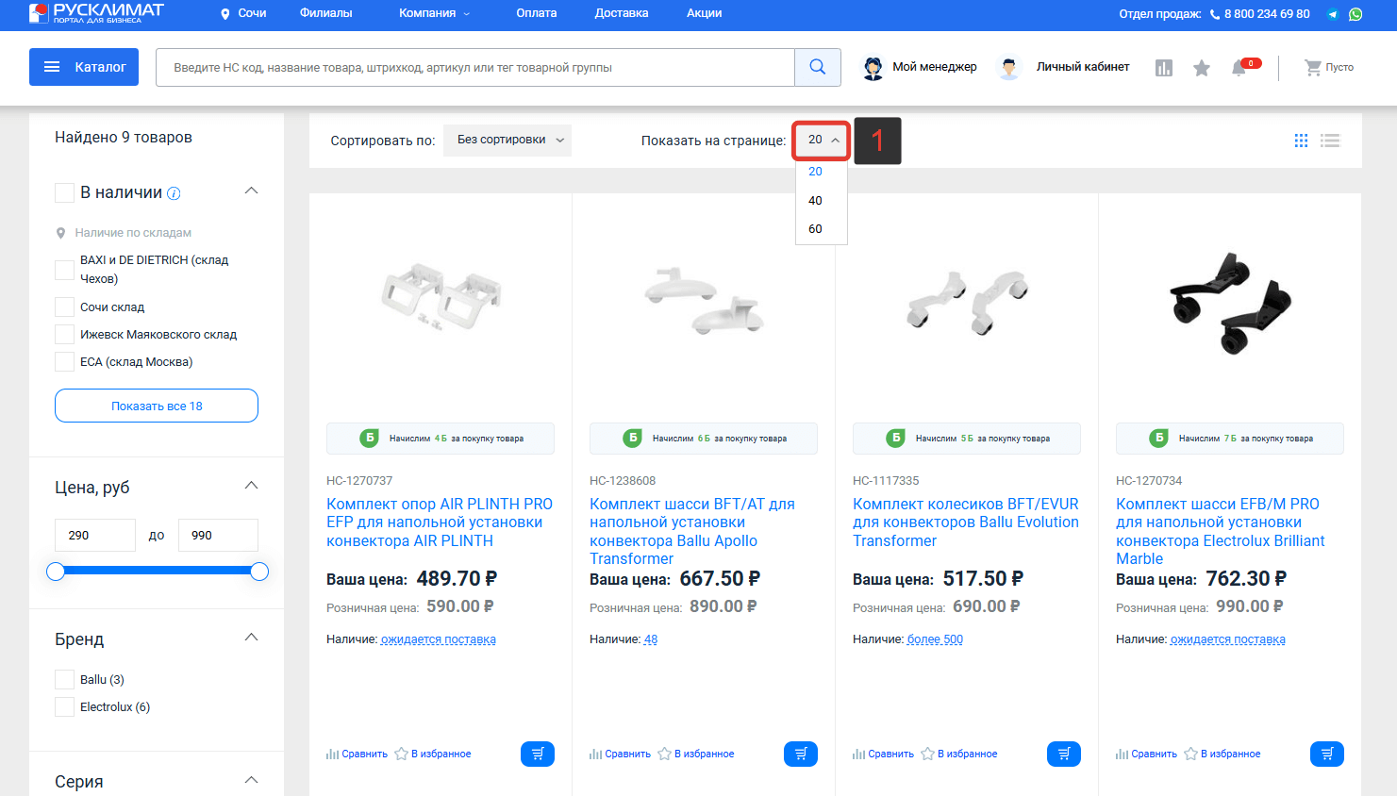Check ECA (склад Москва) checkbox

click(64, 361)
